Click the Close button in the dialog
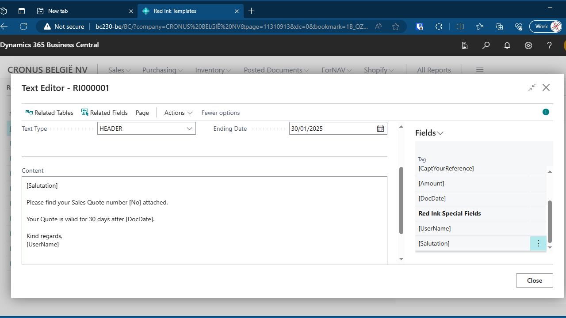This screenshot has width=566, height=318. pos(535,280)
